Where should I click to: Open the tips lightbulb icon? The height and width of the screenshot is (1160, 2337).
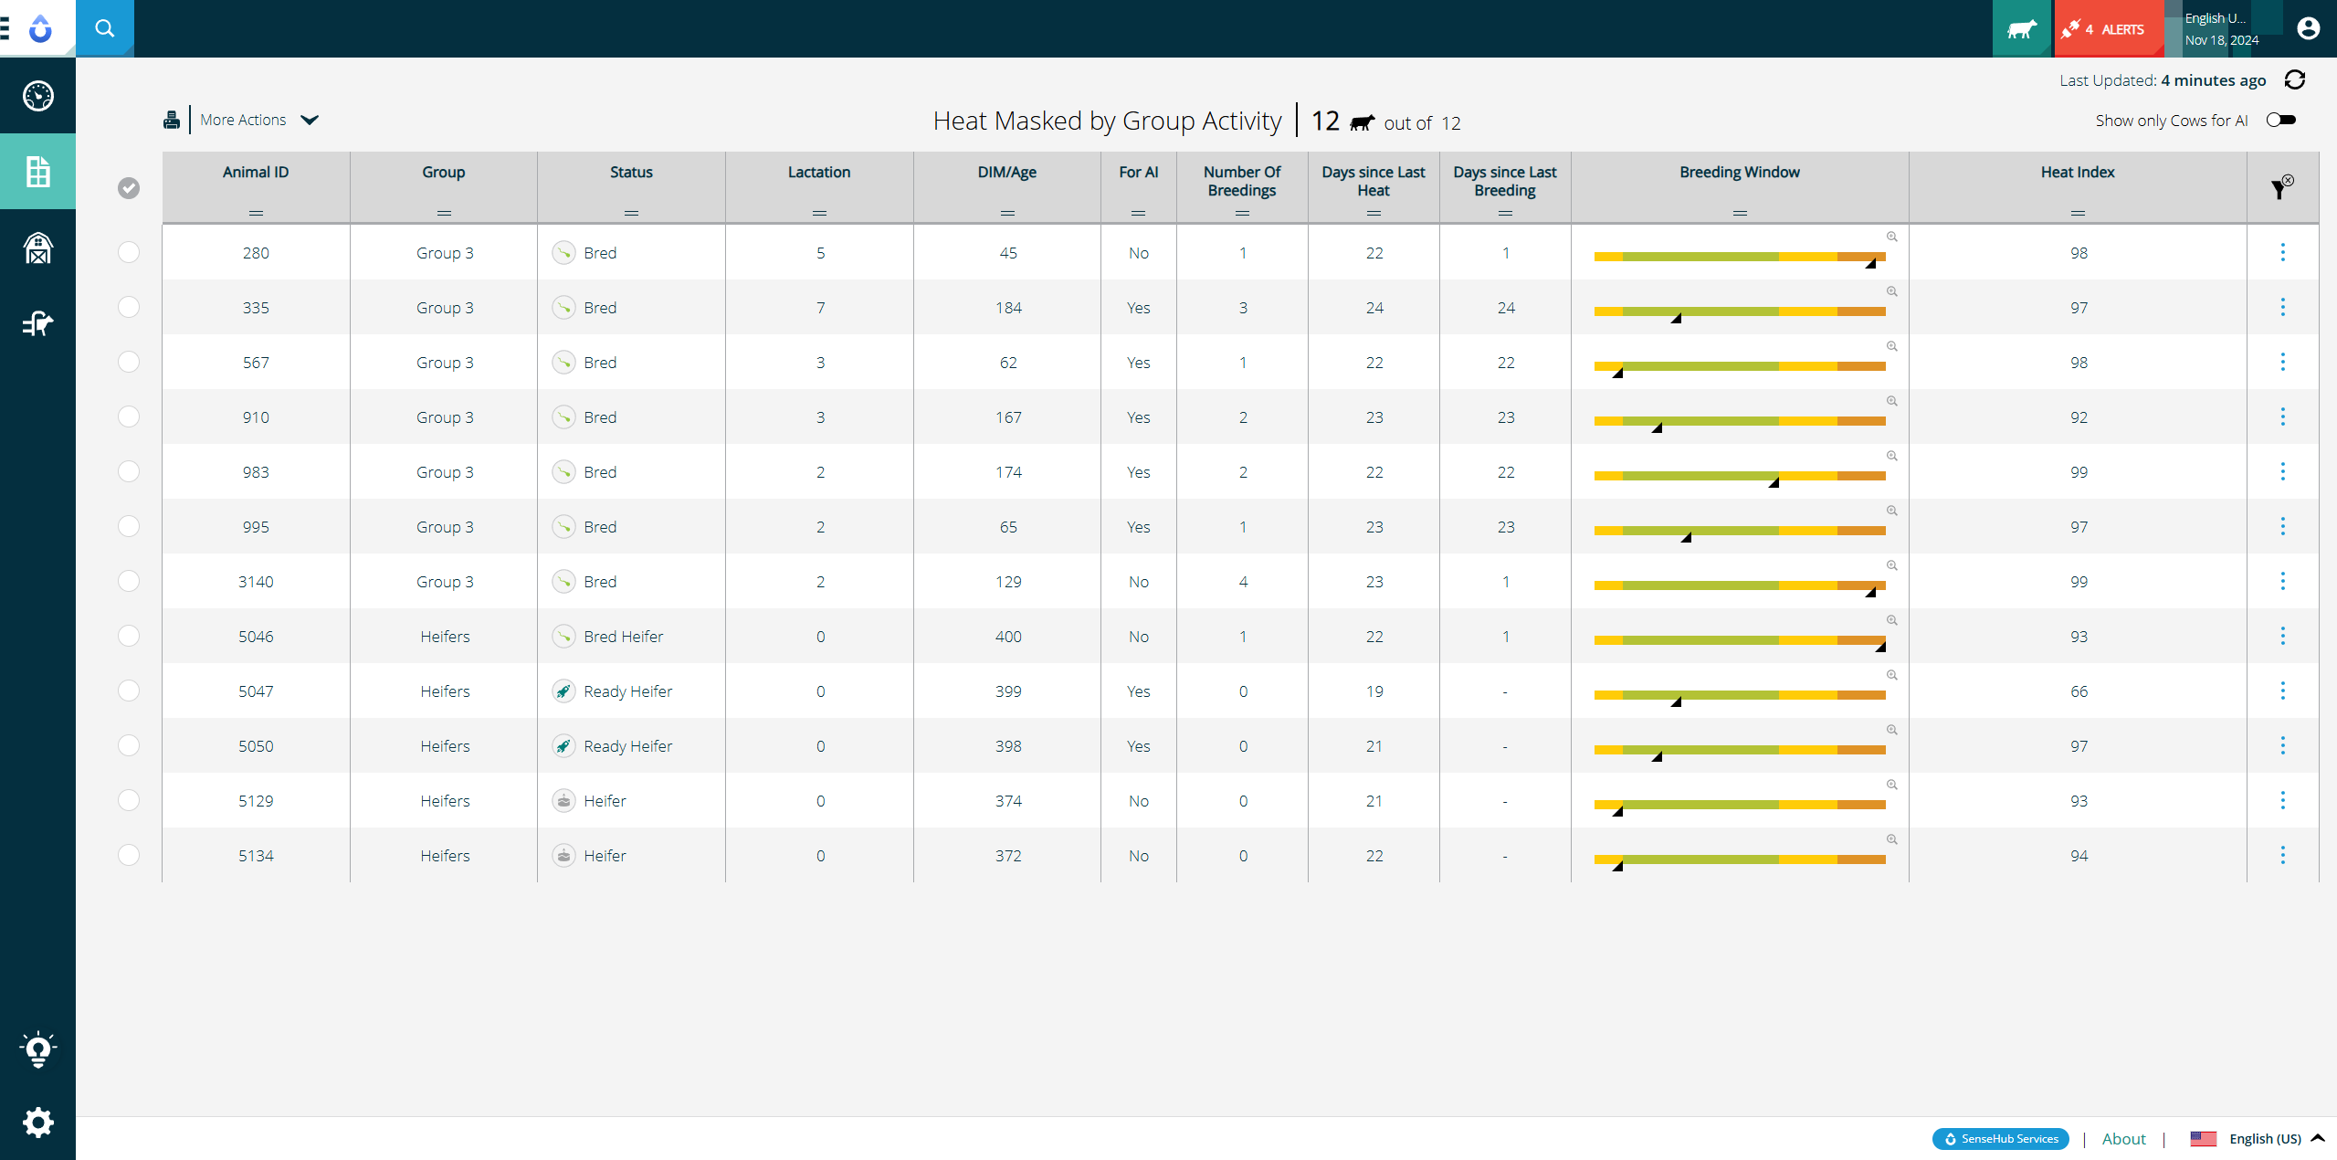tap(37, 1049)
